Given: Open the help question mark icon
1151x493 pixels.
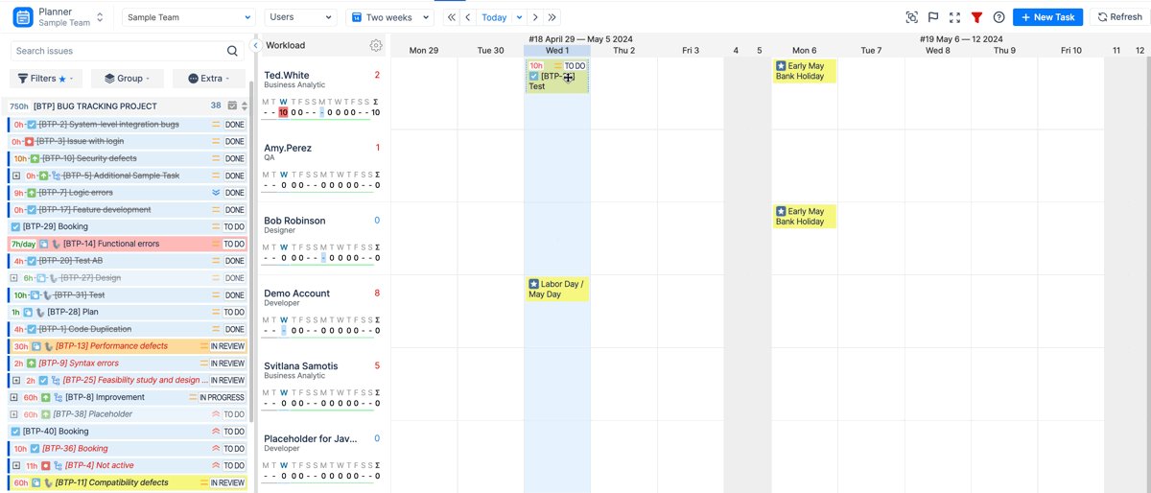Looking at the screenshot, I should [998, 17].
